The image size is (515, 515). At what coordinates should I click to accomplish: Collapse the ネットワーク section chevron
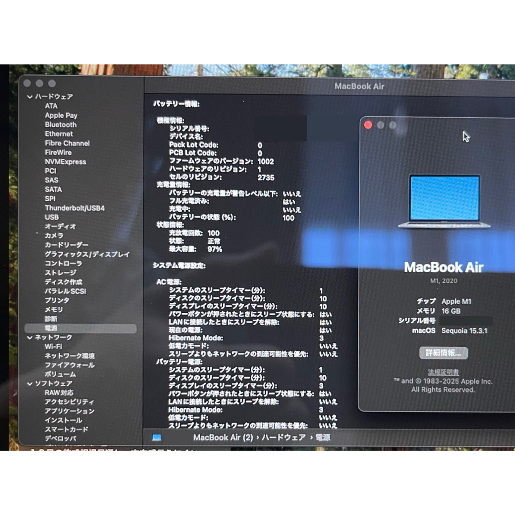click(x=30, y=338)
